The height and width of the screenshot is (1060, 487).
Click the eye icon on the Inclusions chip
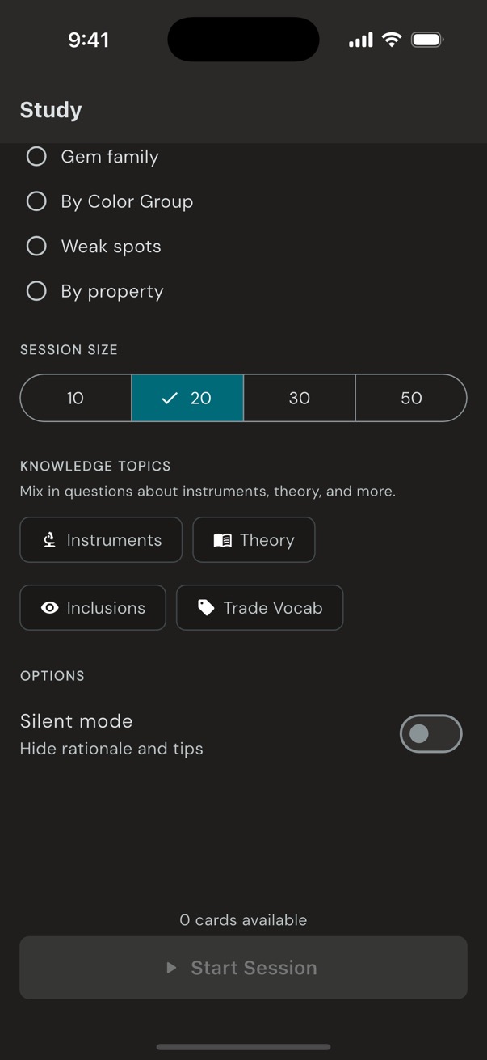(x=49, y=607)
